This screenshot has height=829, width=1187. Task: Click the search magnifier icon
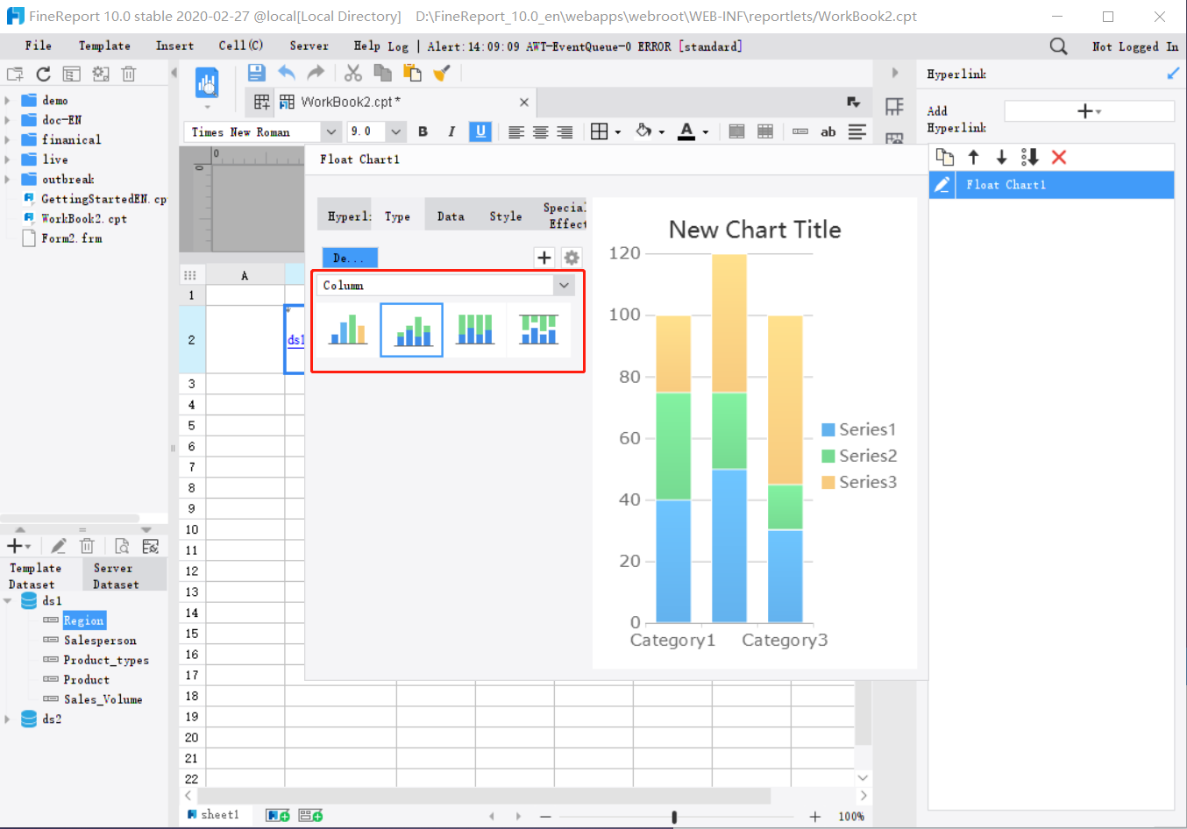pos(1058,46)
